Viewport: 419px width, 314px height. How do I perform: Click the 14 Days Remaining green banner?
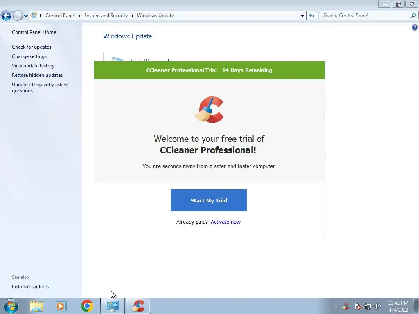tap(209, 70)
